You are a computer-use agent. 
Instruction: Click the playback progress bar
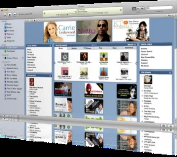(81, 14)
